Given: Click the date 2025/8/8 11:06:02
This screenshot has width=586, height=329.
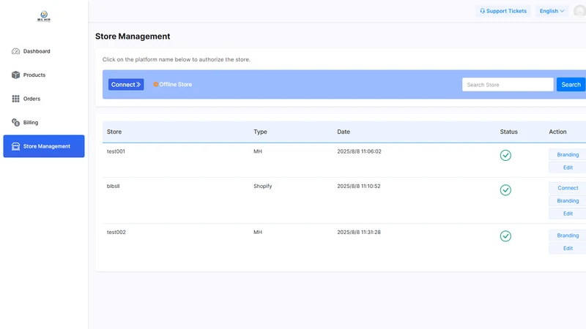Looking at the screenshot, I should (359, 151).
